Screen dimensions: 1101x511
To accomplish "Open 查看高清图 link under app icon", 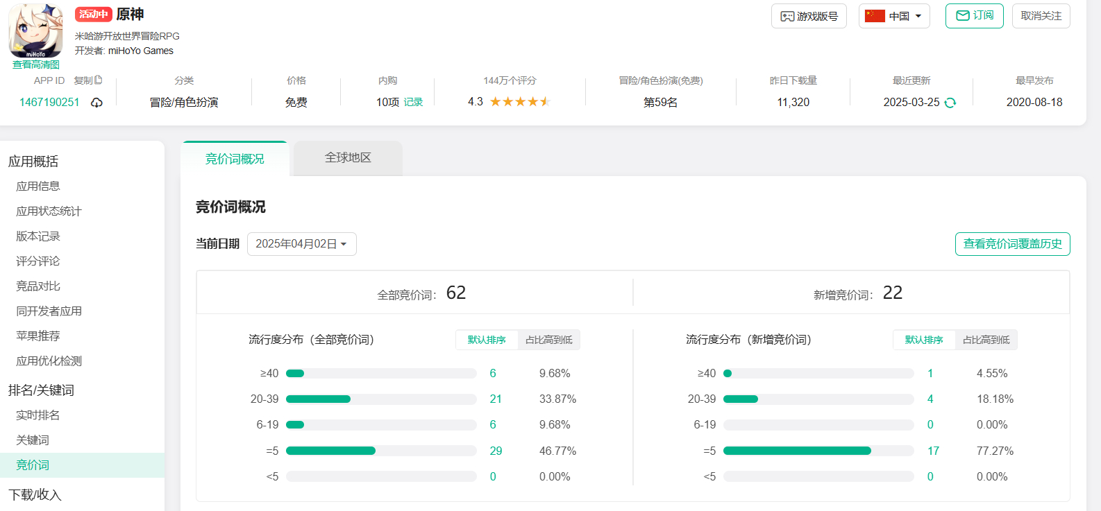I will click(36, 64).
